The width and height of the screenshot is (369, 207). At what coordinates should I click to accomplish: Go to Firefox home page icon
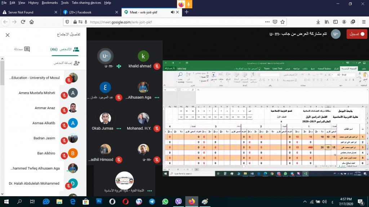(32, 22)
